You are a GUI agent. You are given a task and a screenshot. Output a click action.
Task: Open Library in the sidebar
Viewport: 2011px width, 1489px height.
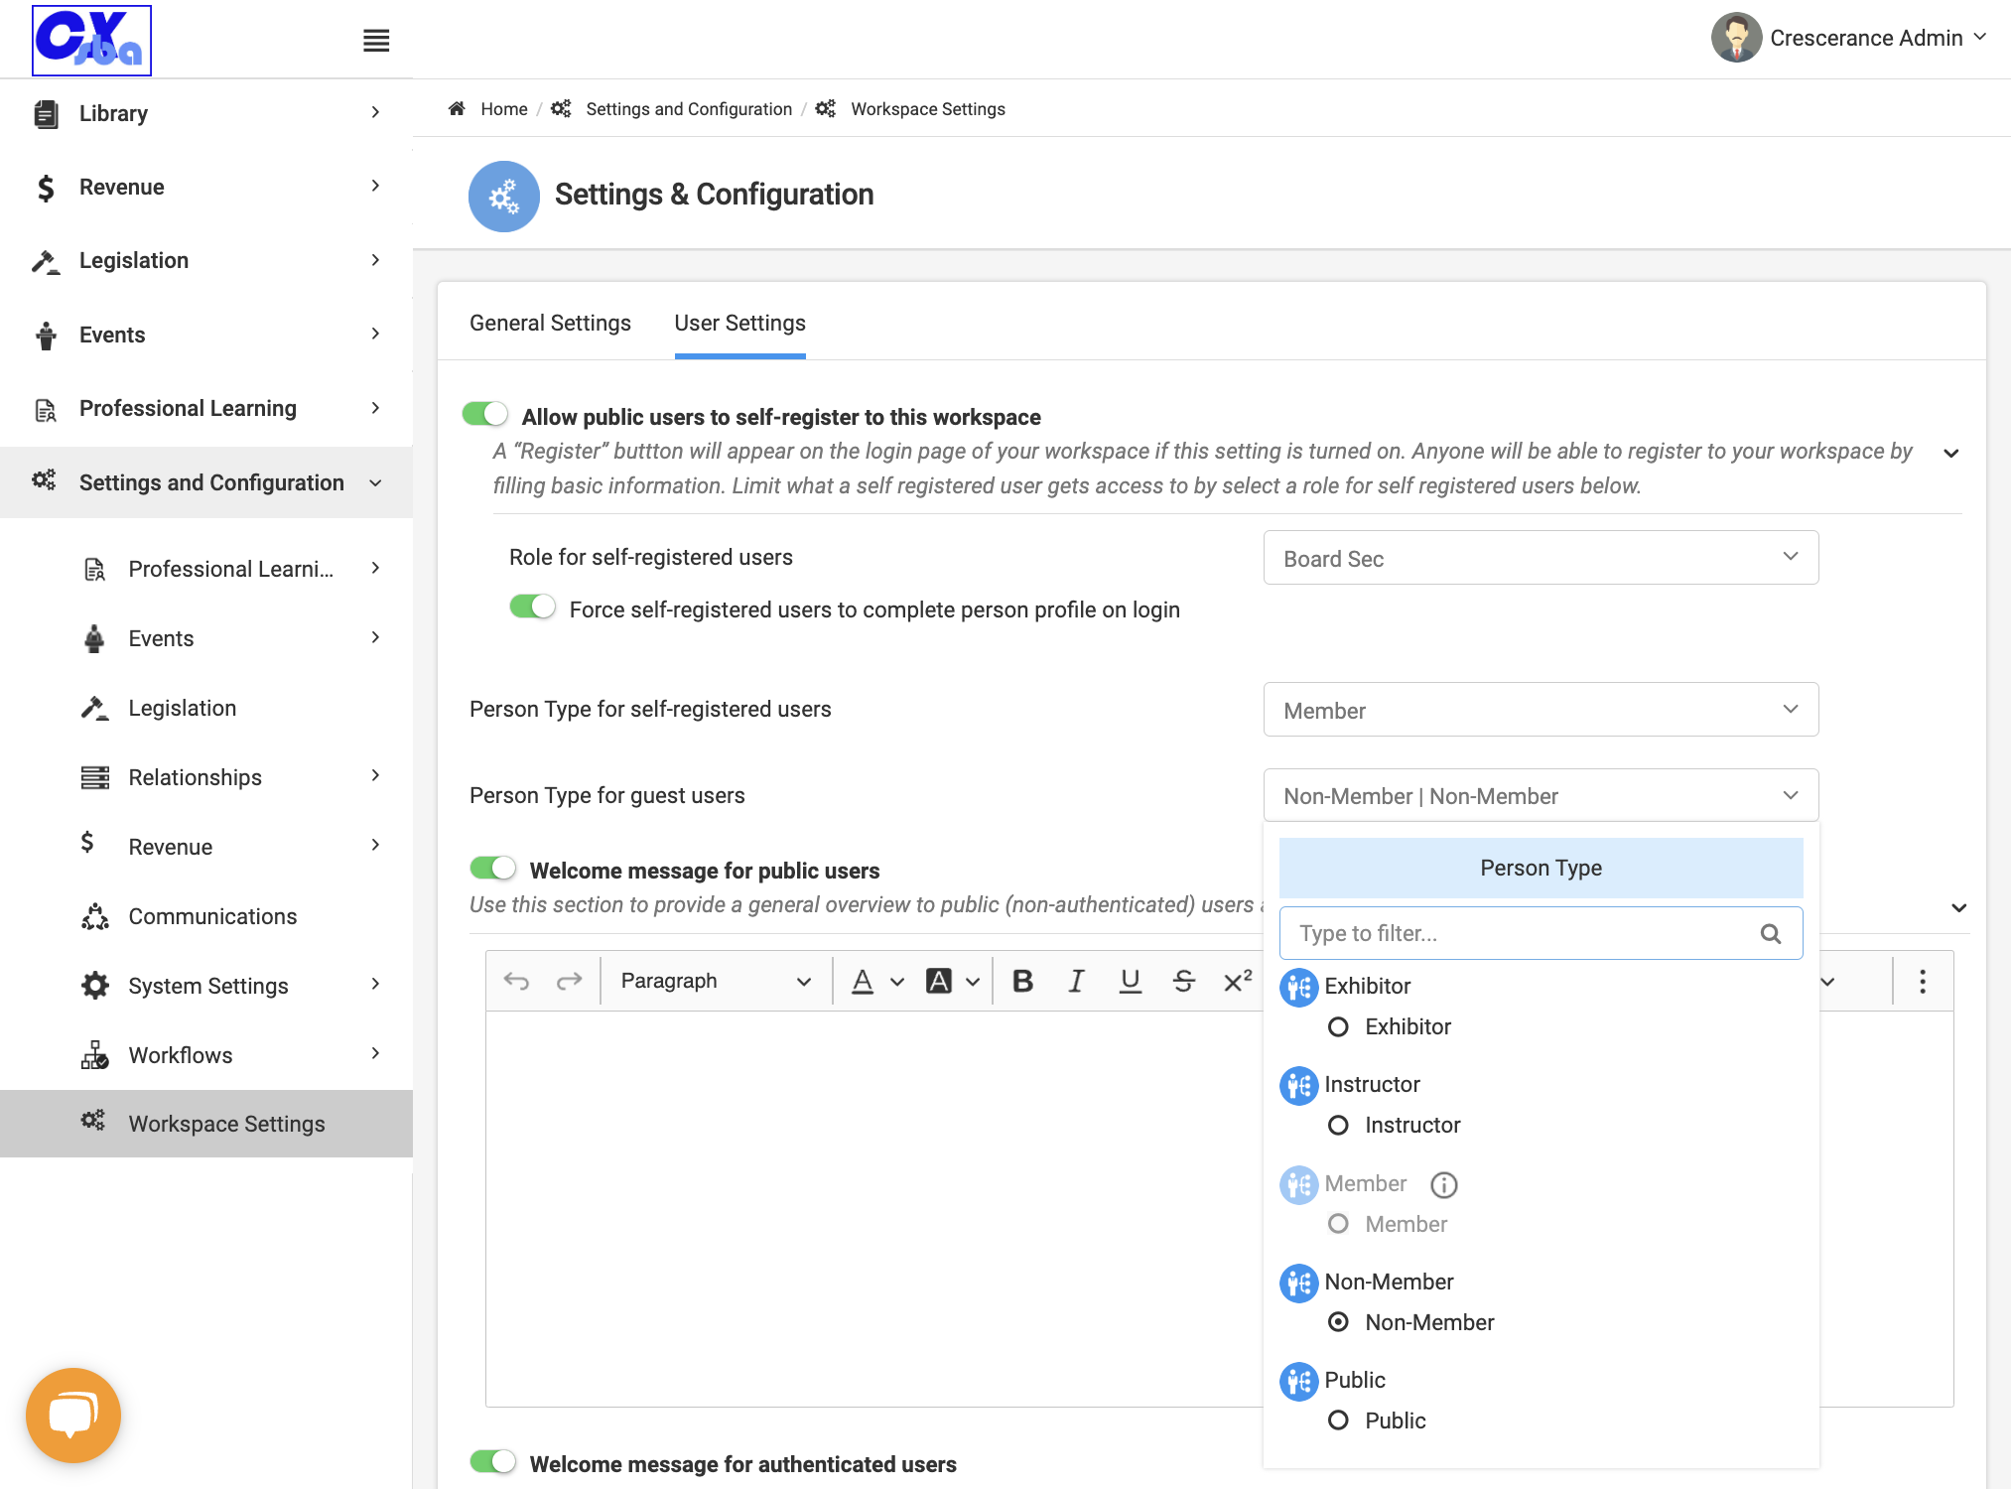click(x=206, y=113)
